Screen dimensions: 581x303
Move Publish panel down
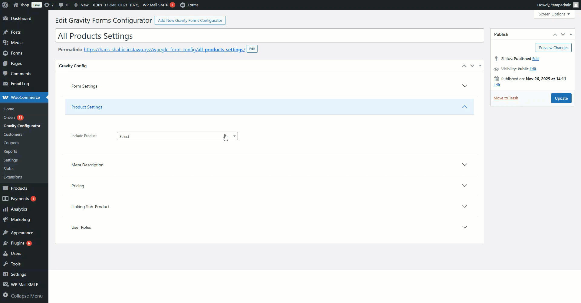pos(563,34)
